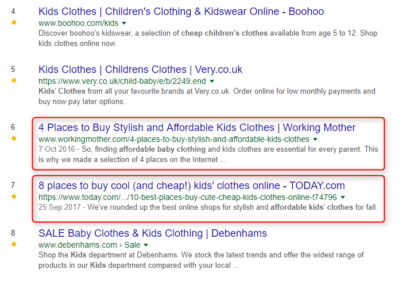Expand the dropdown arrow beside the very.co.uk URL
The image size is (414, 281).
[x=212, y=81]
